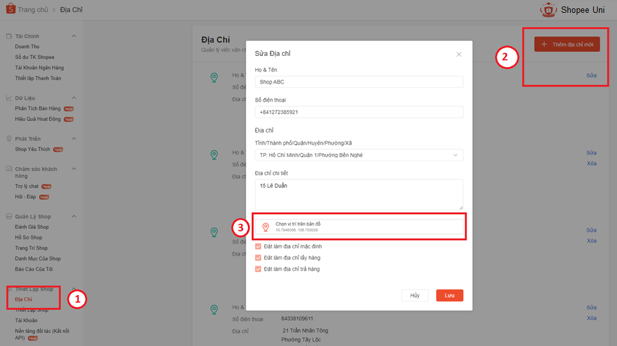The width and height of the screenshot is (617, 346).
Task: Collapse the Phát Triển sidebar section
Action: point(74,139)
